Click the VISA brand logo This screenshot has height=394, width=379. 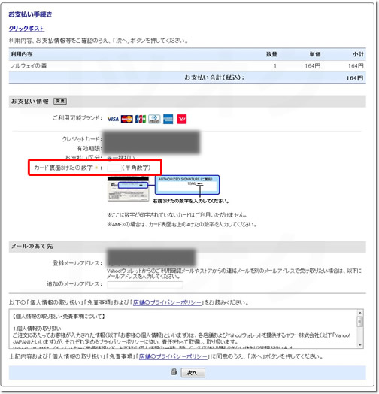click(113, 119)
